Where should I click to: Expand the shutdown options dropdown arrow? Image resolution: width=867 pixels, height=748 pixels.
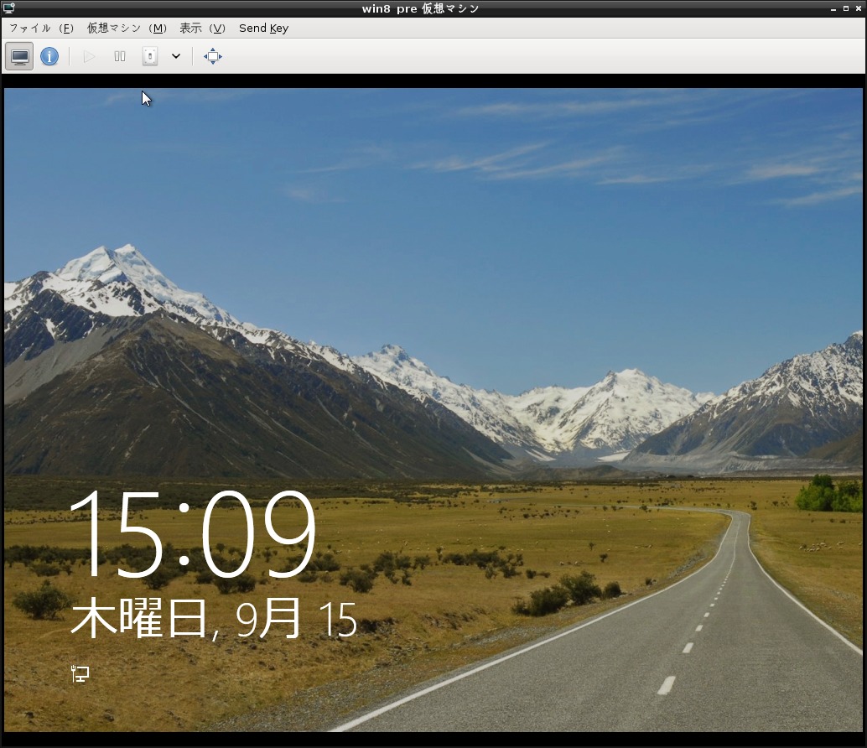click(x=176, y=56)
